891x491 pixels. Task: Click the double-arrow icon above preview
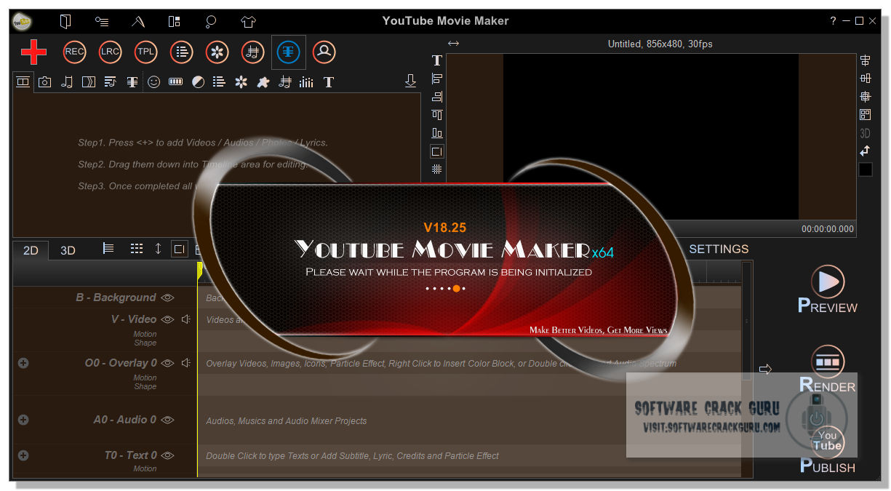point(453,44)
